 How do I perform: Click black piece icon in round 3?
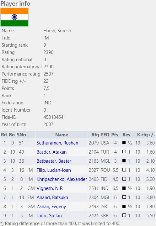click(x=124, y=161)
